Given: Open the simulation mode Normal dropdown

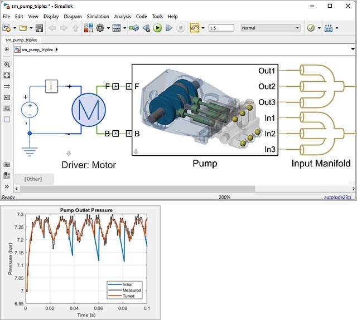Looking at the screenshot, I should click(x=271, y=28).
